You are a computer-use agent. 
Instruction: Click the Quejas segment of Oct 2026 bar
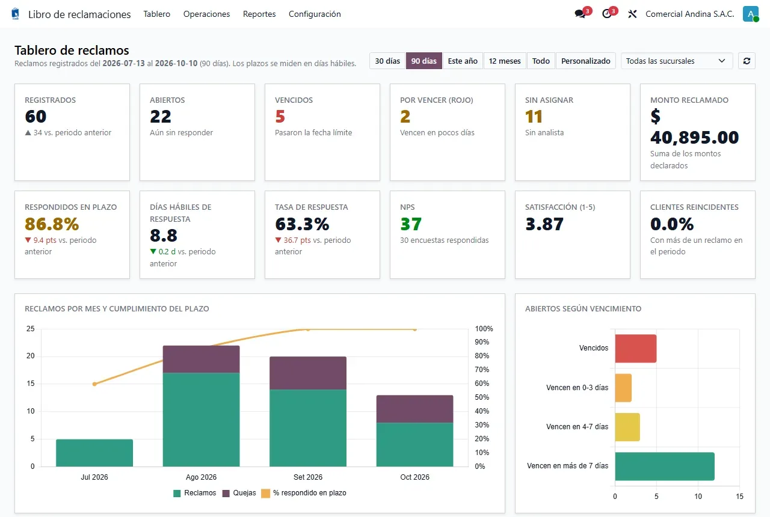click(x=414, y=409)
